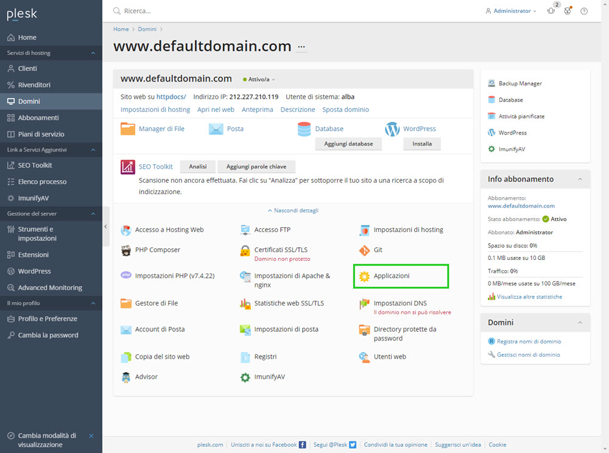Open the Attivo/a status dropdown
Image resolution: width=609 pixels, height=453 pixels.
point(259,79)
